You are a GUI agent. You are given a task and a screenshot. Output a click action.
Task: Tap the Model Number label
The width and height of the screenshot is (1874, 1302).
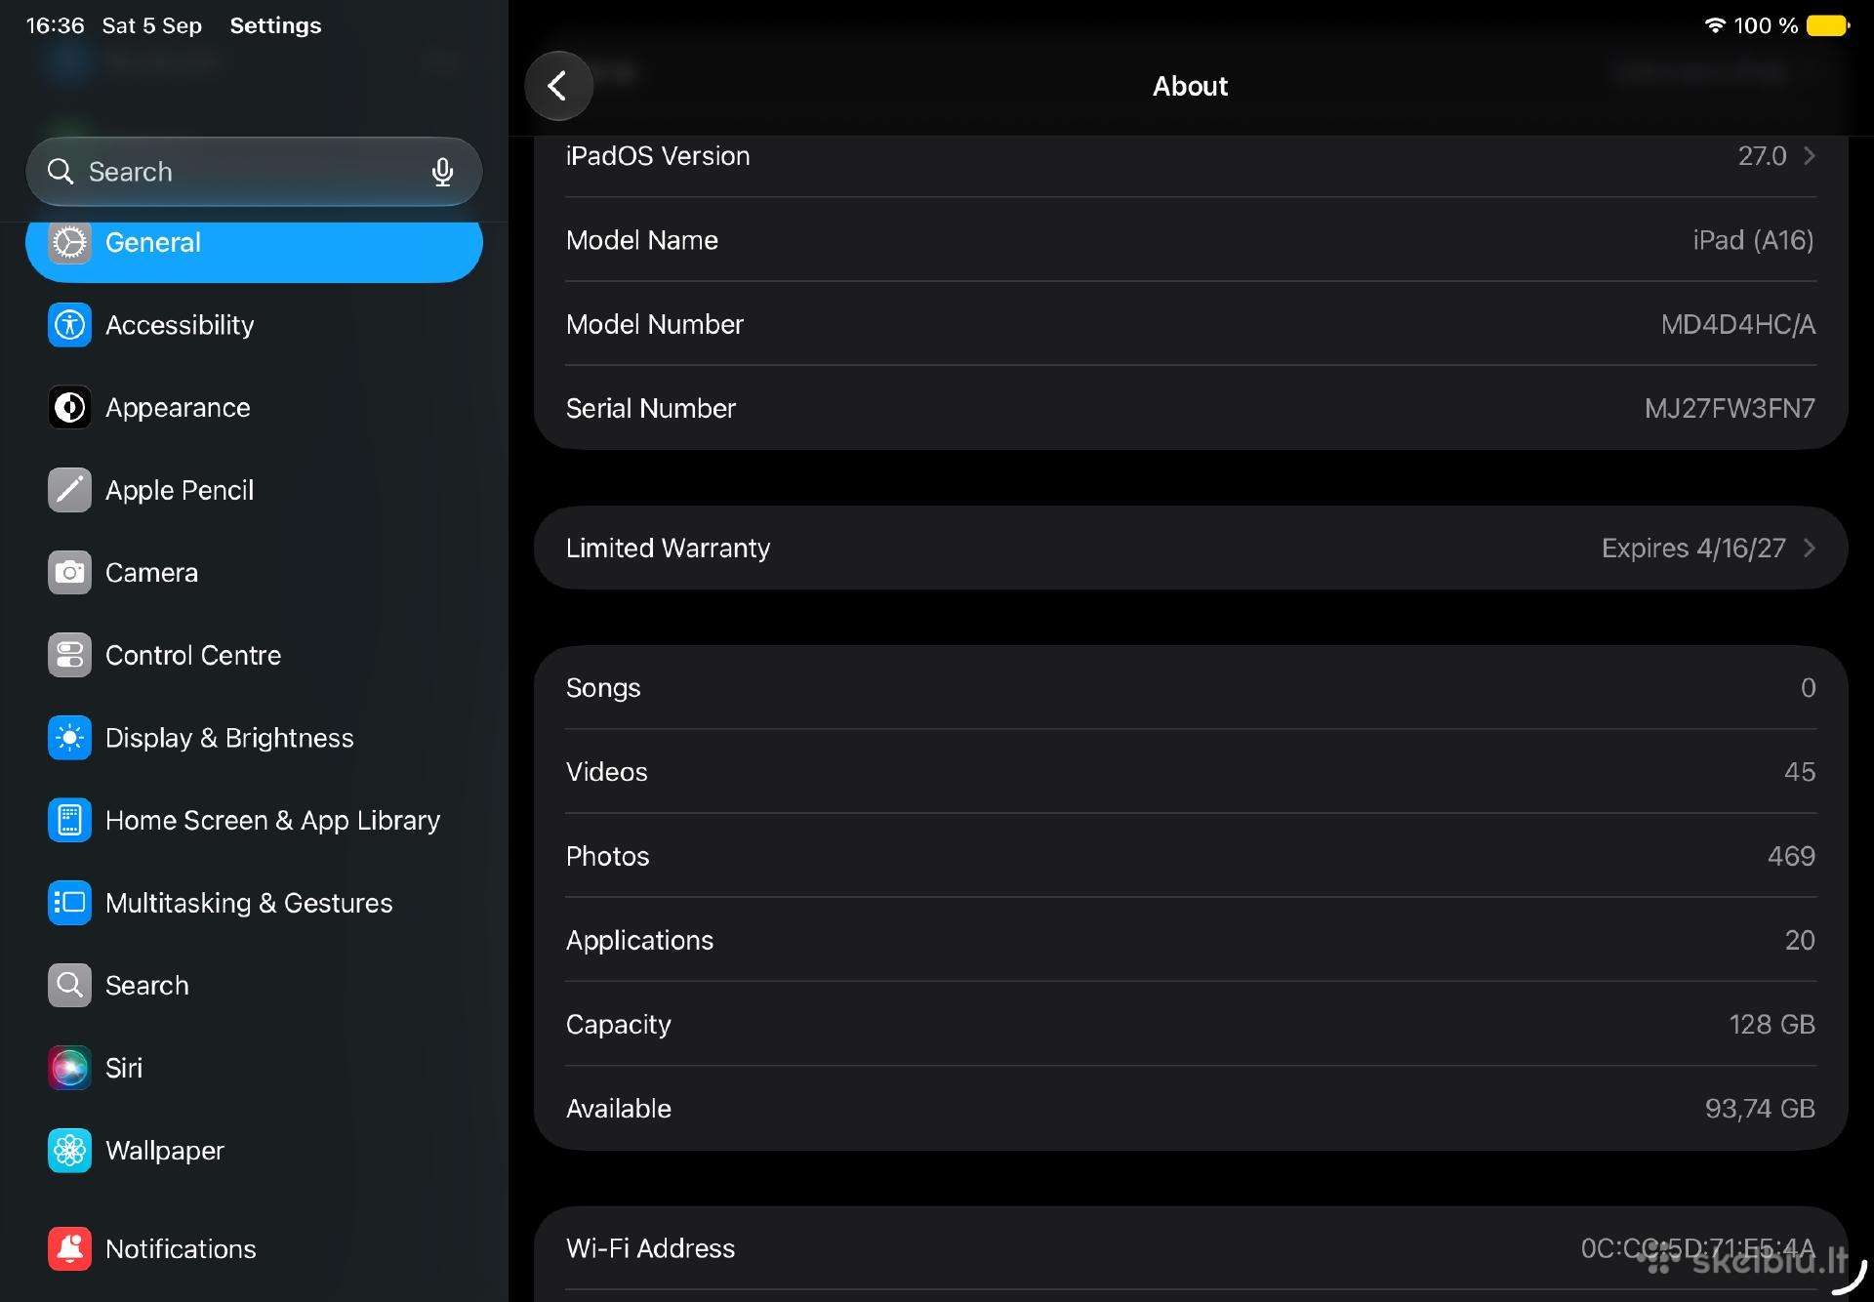tap(655, 324)
